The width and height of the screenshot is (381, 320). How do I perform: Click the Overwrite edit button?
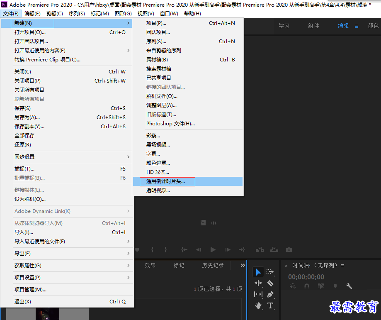point(274,250)
